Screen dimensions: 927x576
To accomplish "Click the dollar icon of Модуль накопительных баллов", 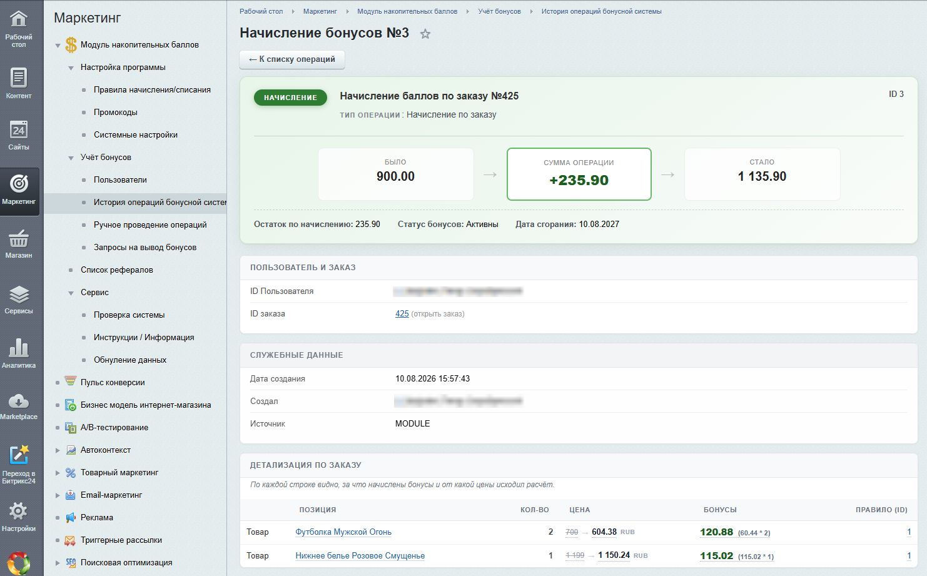I will point(71,45).
